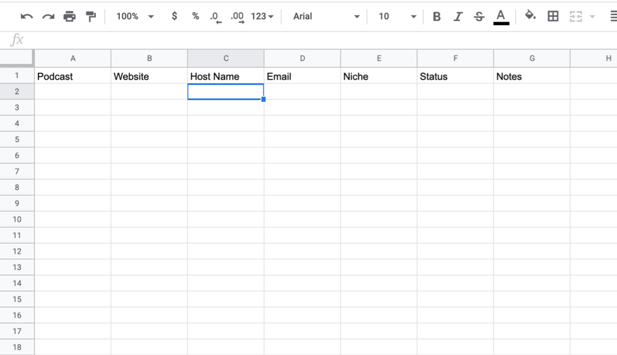Toggle Italic formatting
Image resolution: width=617 pixels, height=355 pixels.
coord(458,16)
